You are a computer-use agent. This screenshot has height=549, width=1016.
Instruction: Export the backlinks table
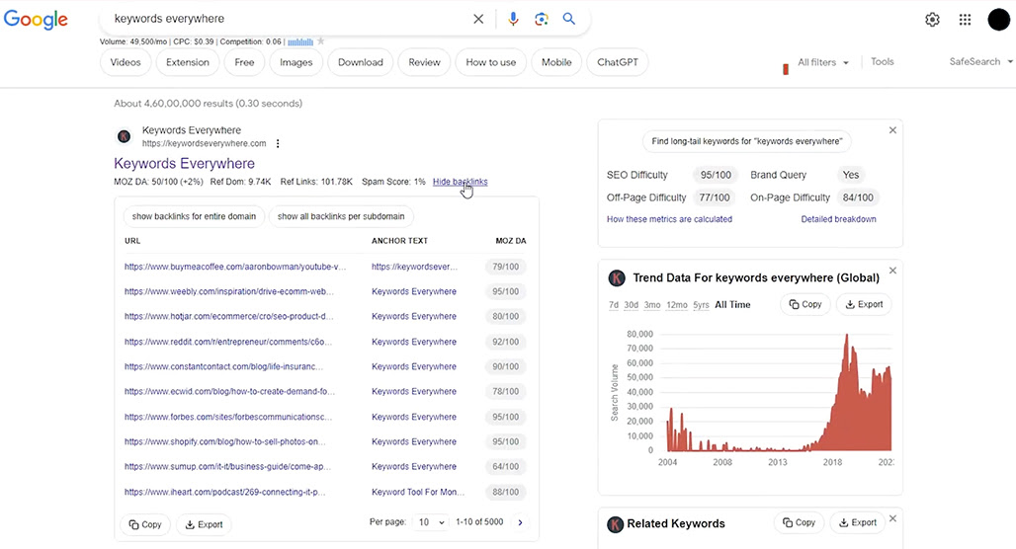205,524
